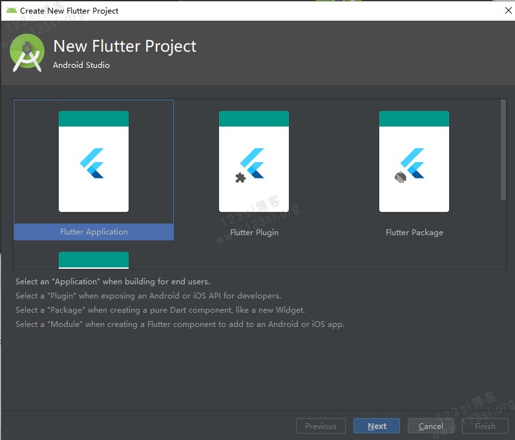Click the "Package" description line

(160, 309)
